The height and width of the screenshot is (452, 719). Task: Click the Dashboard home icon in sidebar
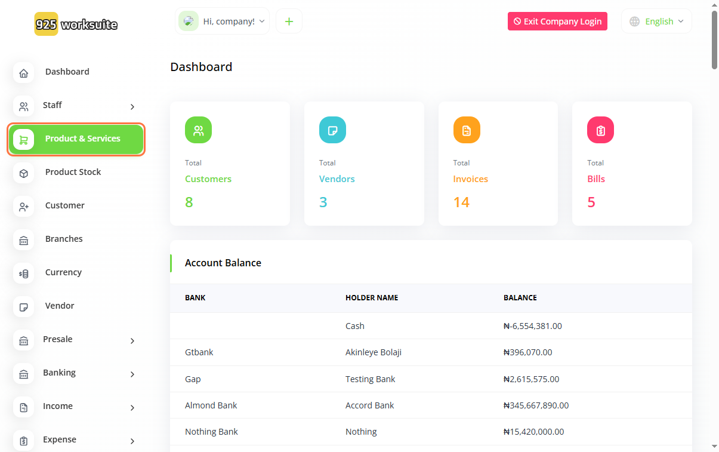tap(24, 73)
